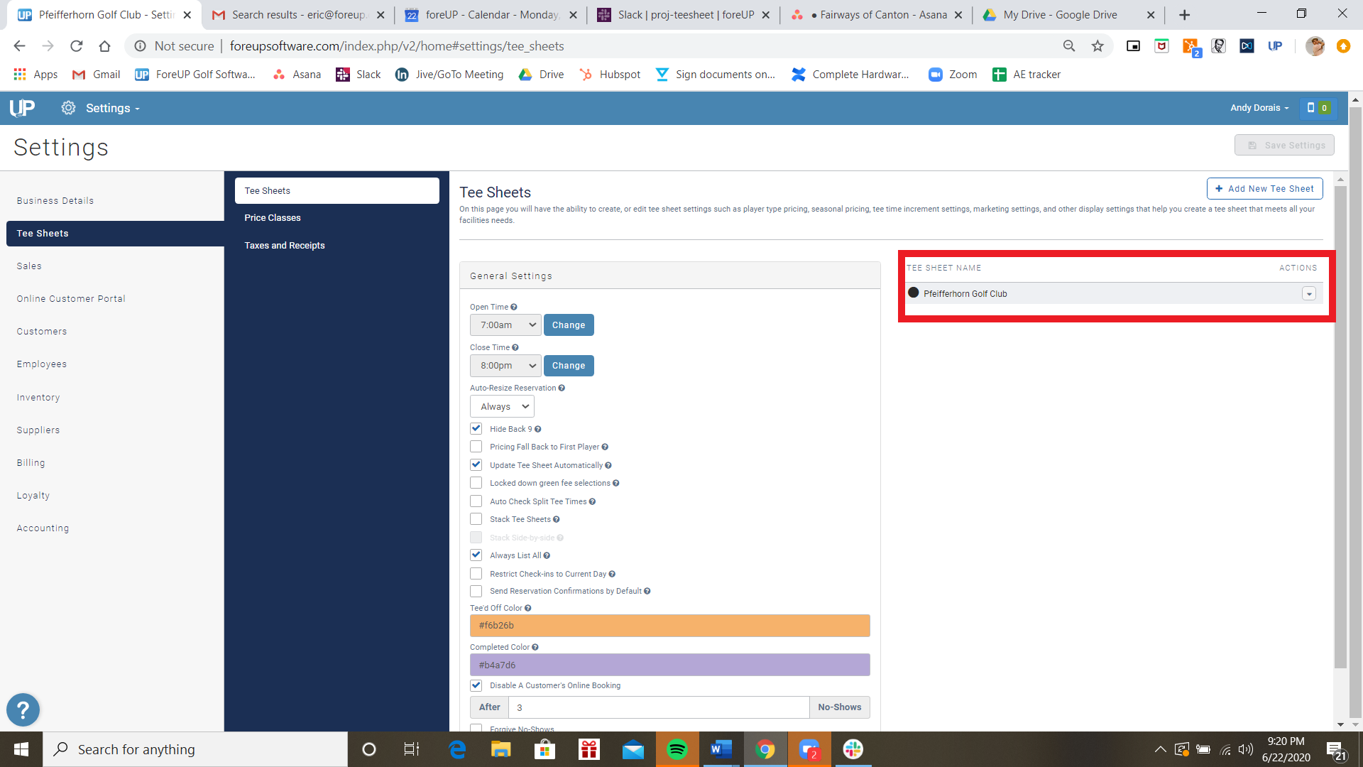Screen dimensions: 1363x767
Task: Expand the Pfeifferhorn Golf Club actions dropdown
Action: (1309, 294)
